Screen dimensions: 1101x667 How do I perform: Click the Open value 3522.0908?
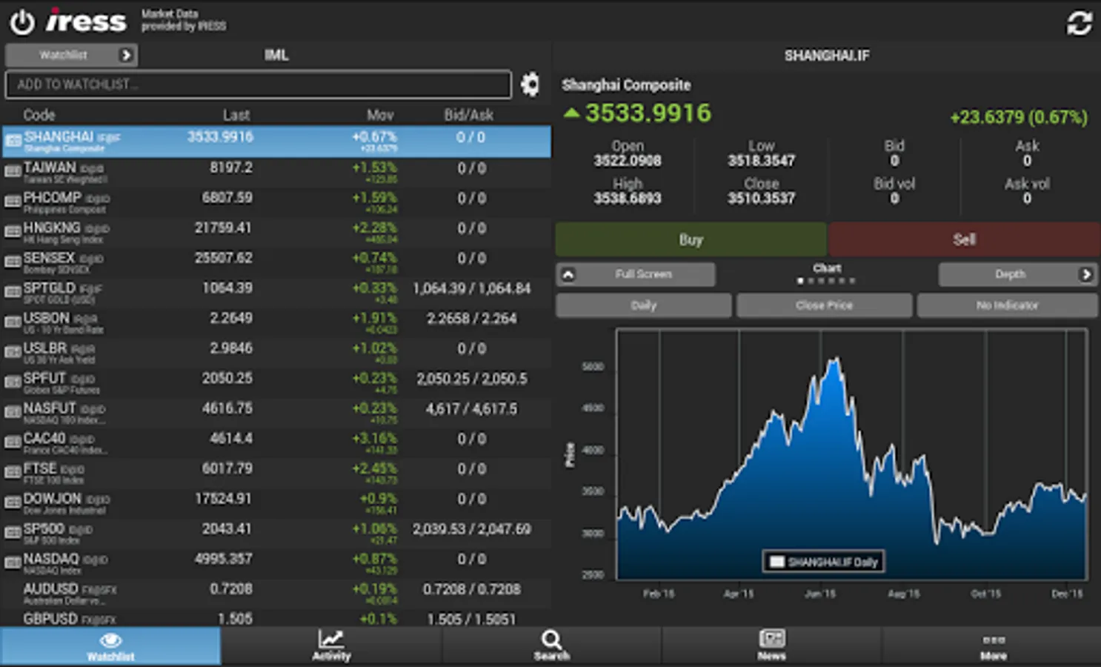pos(628,161)
